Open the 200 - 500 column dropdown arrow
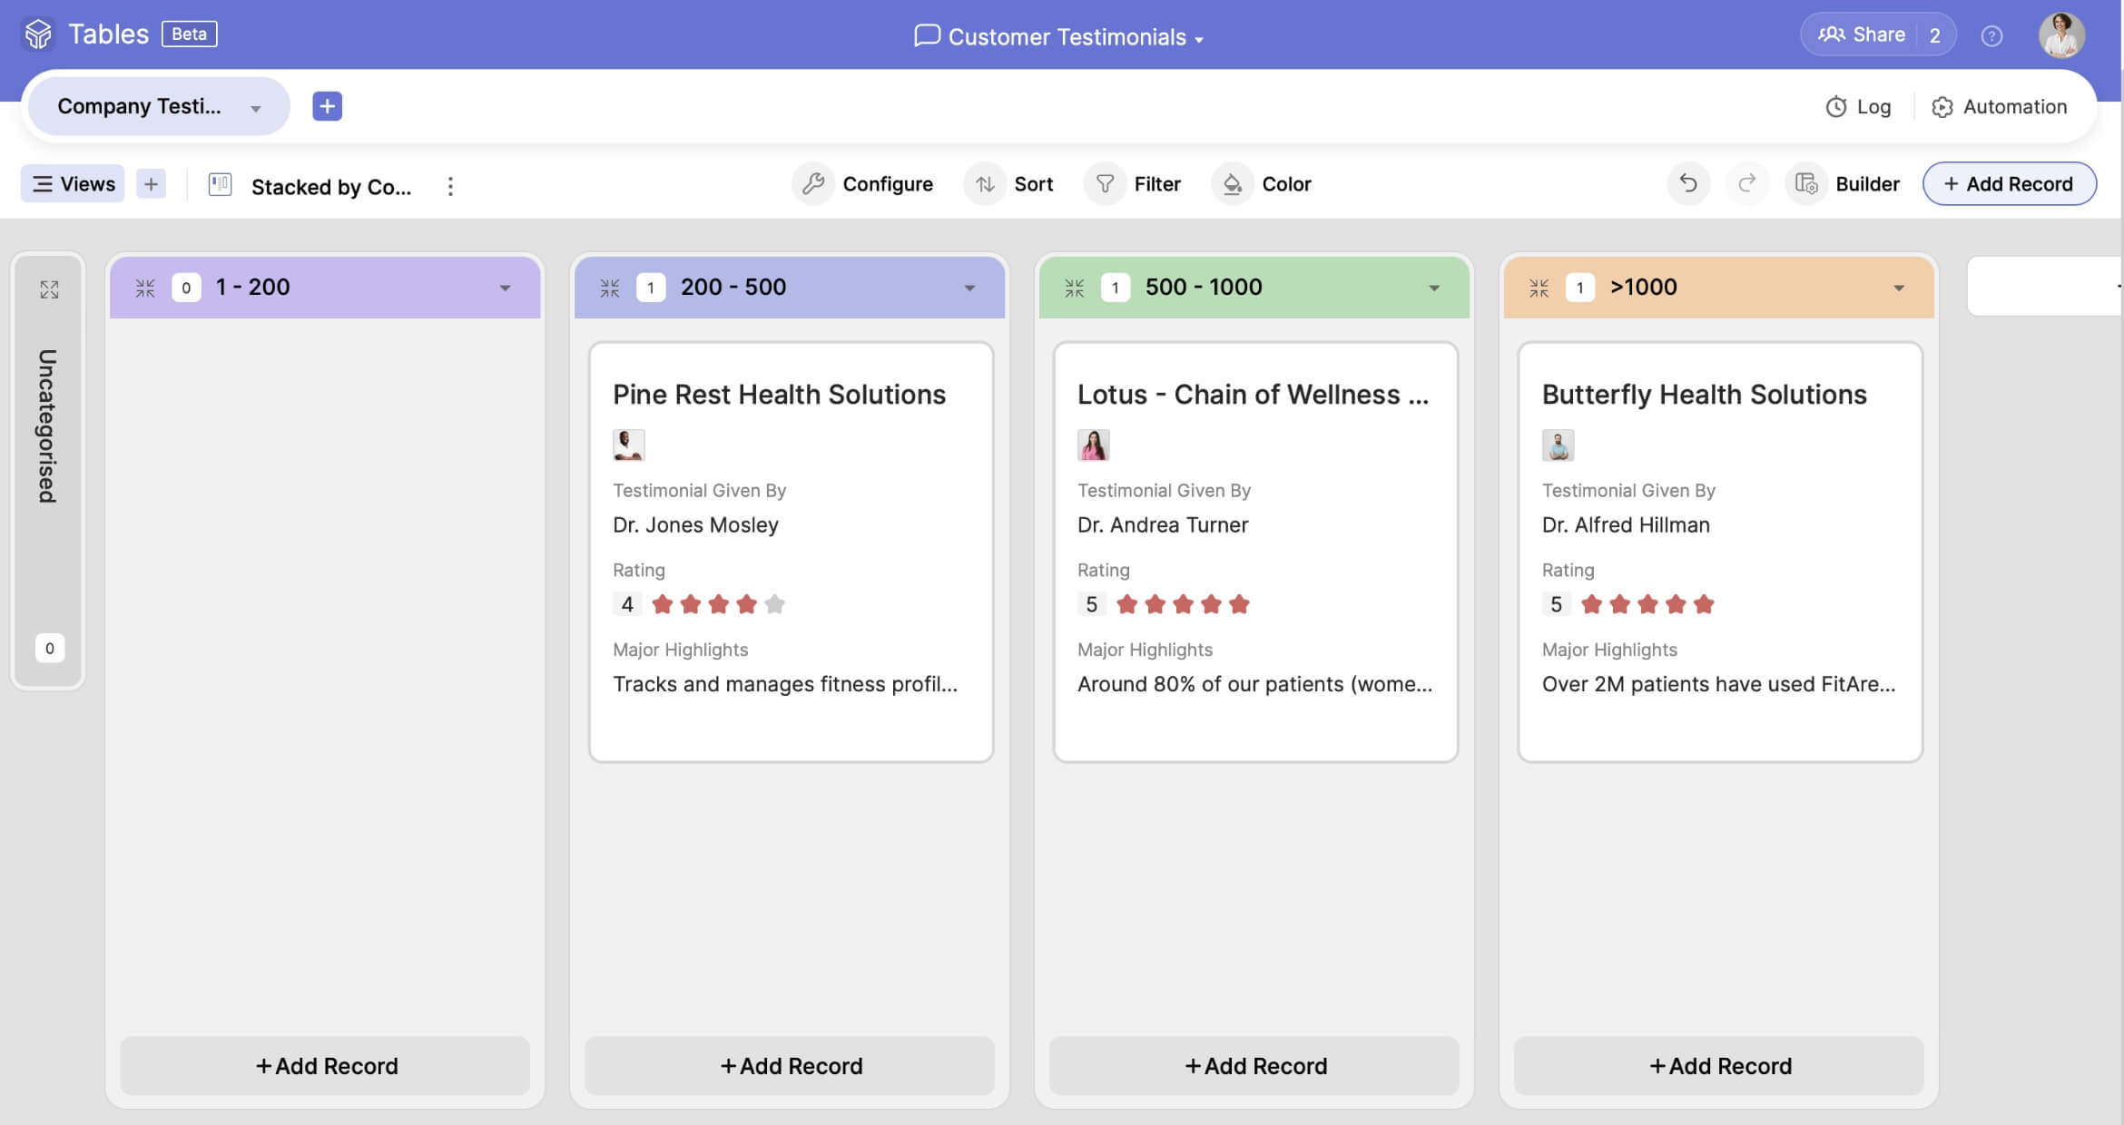The height and width of the screenshot is (1125, 2124). [969, 289]
